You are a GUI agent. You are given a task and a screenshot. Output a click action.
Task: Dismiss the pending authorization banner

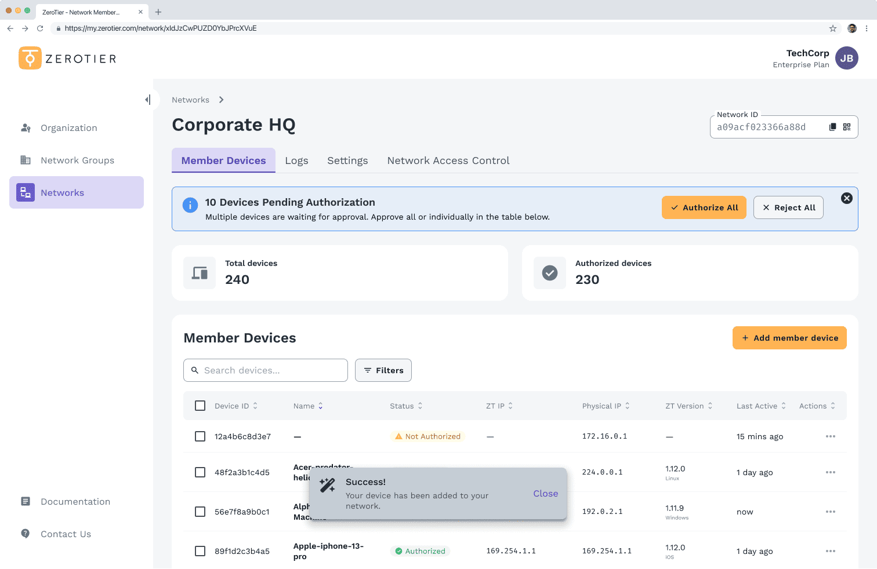point(846,198)
